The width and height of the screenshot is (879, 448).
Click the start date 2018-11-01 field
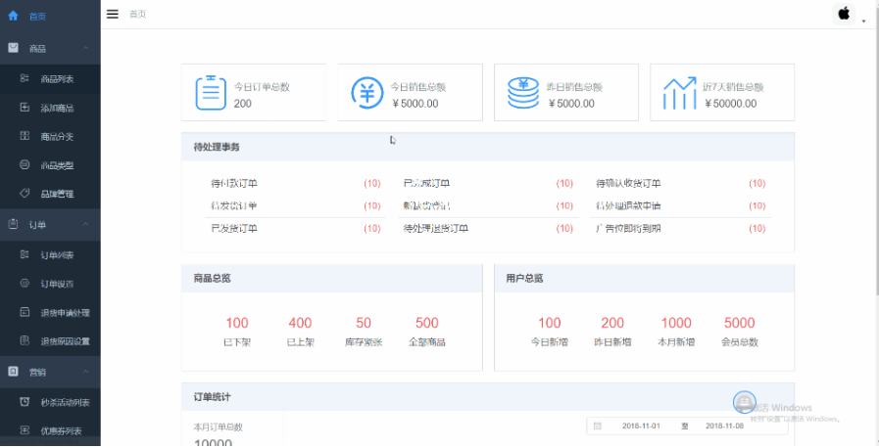pos(642,426)
